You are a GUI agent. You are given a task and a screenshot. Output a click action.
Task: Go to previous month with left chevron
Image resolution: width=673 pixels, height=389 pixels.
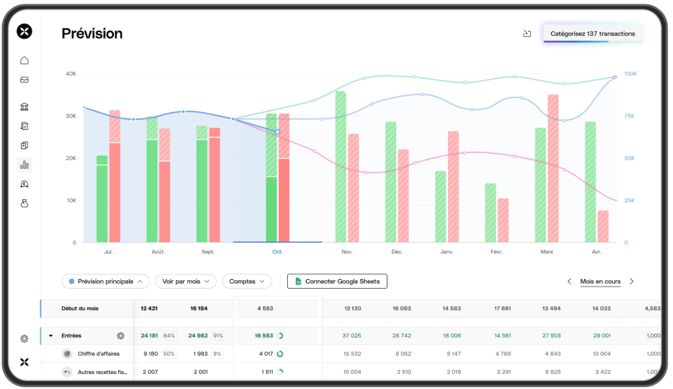pos(569,281)
